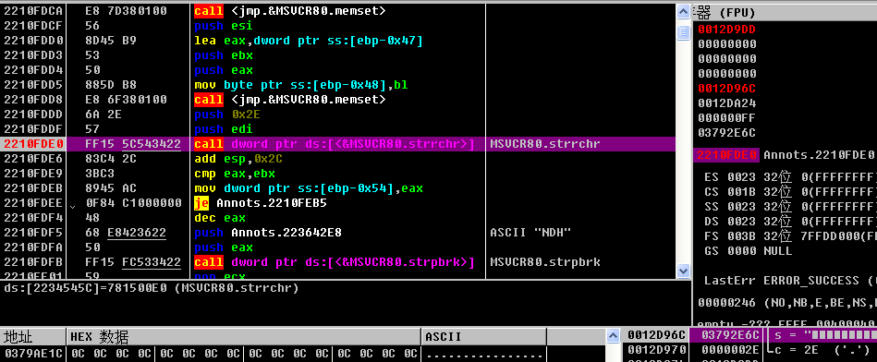This screenshot has height=362, width=877.
Task: Select stack value 0000002E
Action: (x=730, y=350)
